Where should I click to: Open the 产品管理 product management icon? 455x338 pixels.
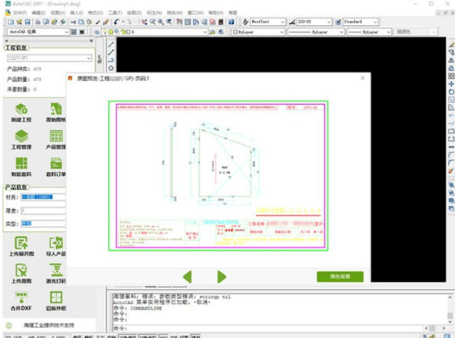[x=56, y=137]
